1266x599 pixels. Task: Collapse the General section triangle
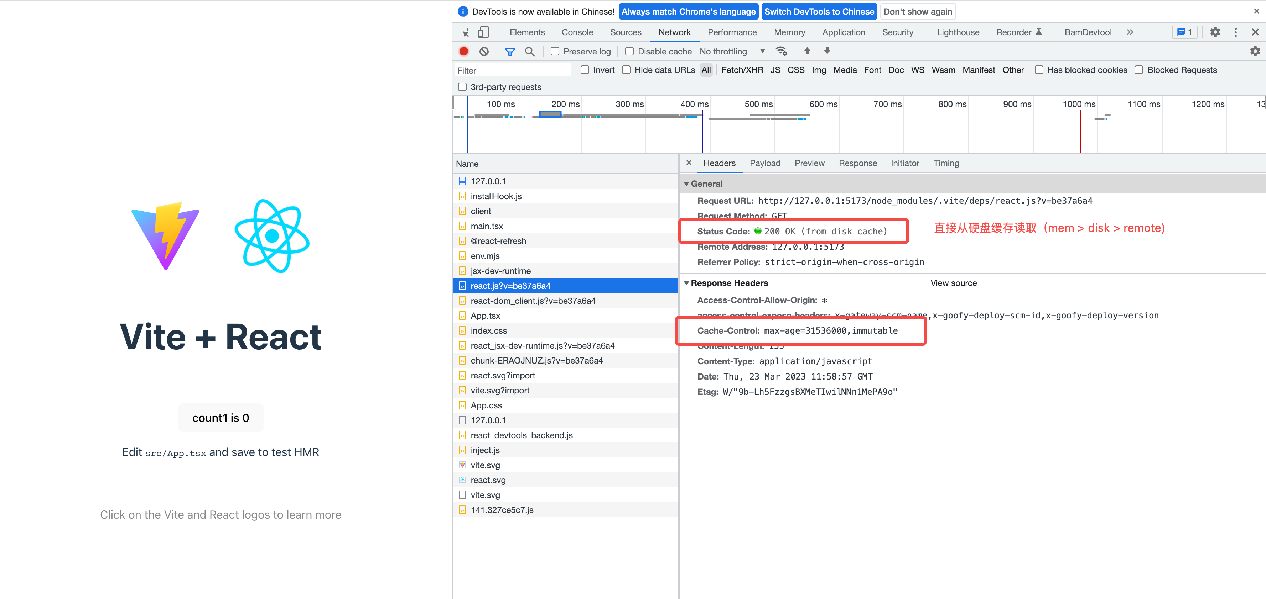click(686, 184)
